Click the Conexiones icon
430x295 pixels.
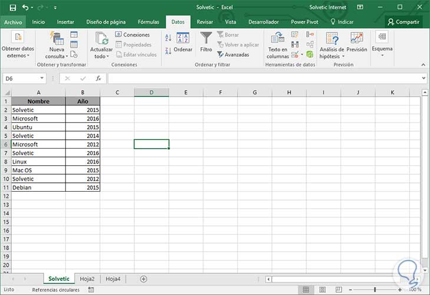point(118,34)
